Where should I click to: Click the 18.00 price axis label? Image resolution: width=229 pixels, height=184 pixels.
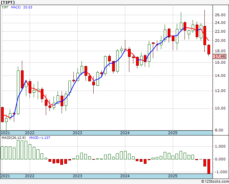click(220, 51)
